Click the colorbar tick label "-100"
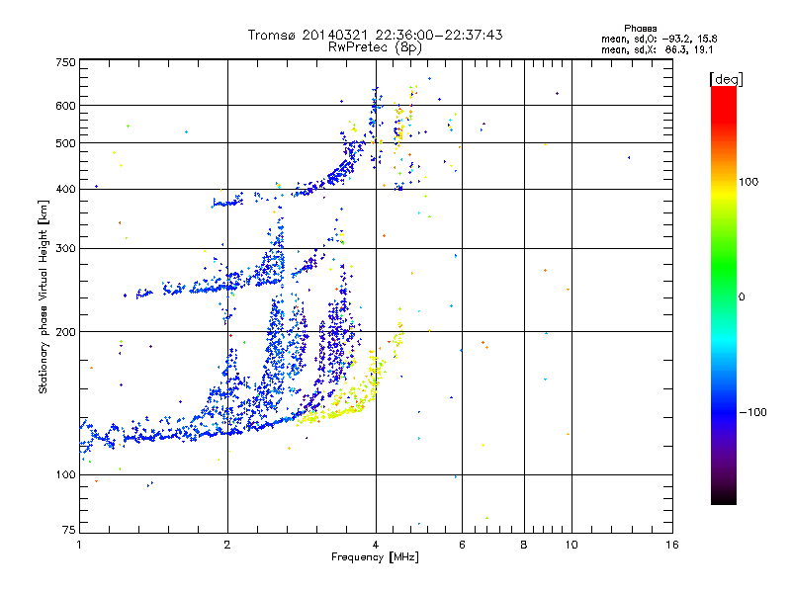Image resolution: width=791 pixels, height=593 pixels. tap(752, 412)
